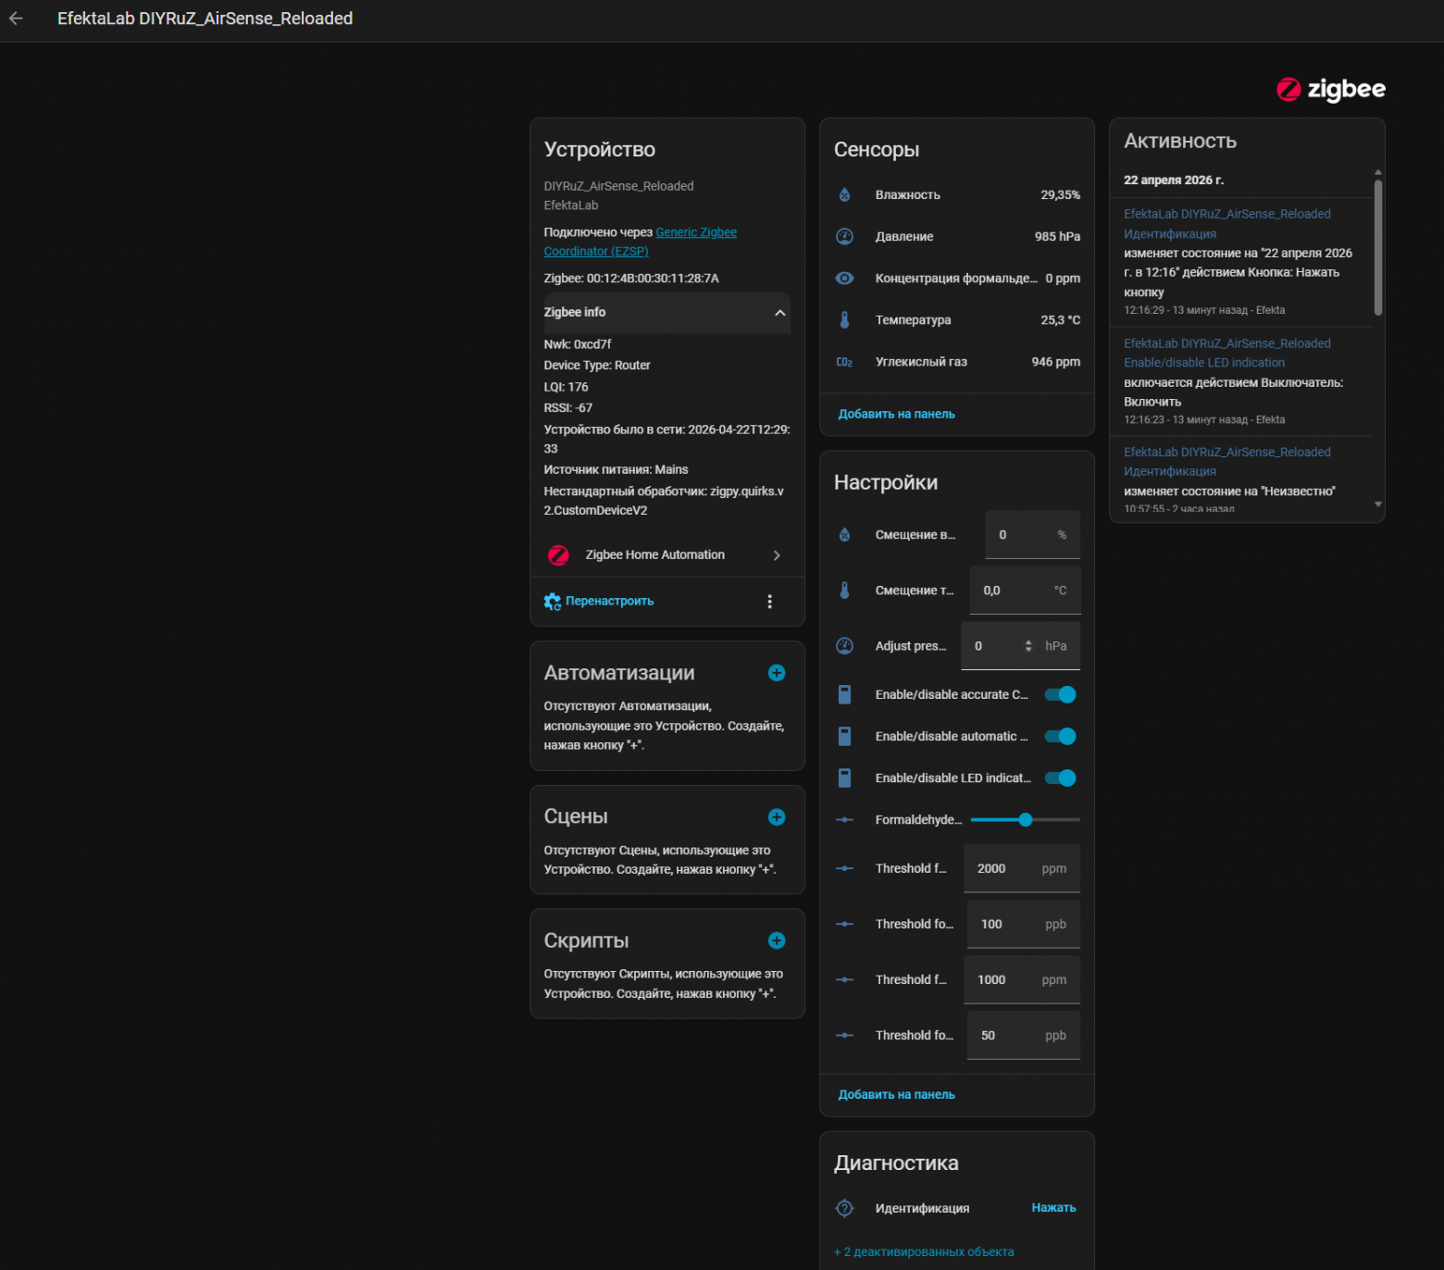
Task: Click the humidity offset setting icon
Action: point(844,535)
